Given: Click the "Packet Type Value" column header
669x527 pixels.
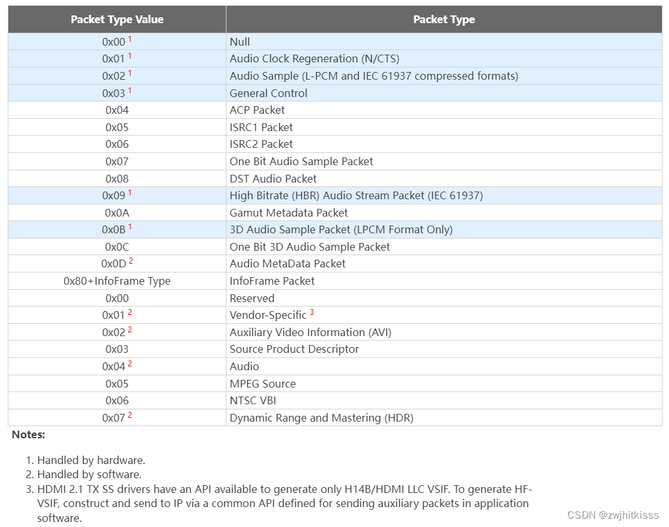Looking at the screenshot, I should tap(117, 20).
